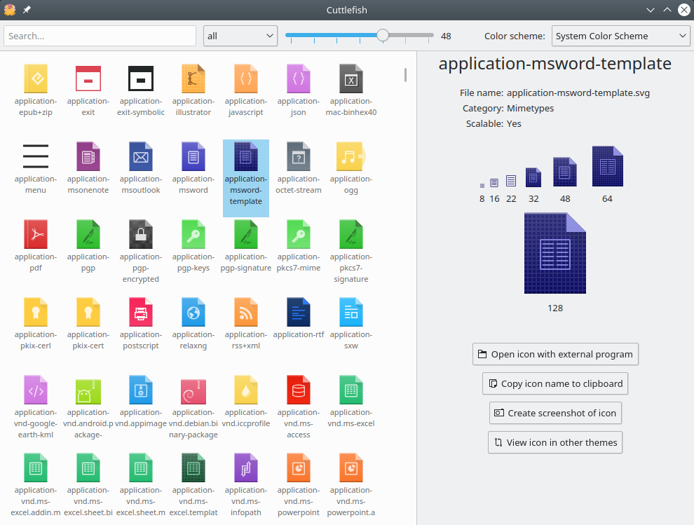
Task: Select the application-pdf icon
Action: [x=36, y=235]
